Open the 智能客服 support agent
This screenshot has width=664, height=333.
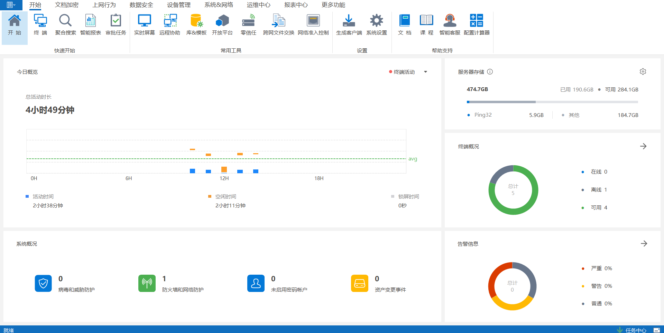(450, 25)
